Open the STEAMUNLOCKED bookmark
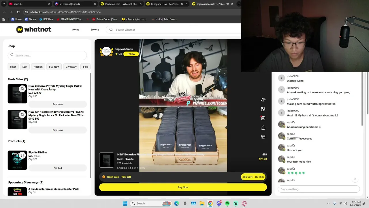369x208 pixels. click(69, 19)
